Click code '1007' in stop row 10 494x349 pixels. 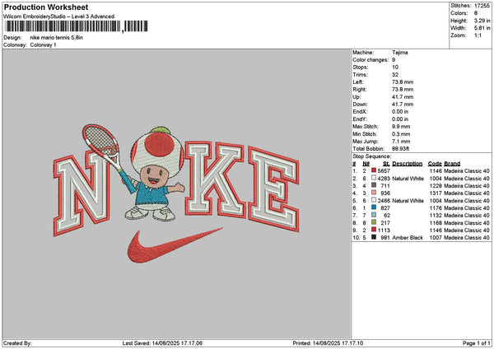436,238
